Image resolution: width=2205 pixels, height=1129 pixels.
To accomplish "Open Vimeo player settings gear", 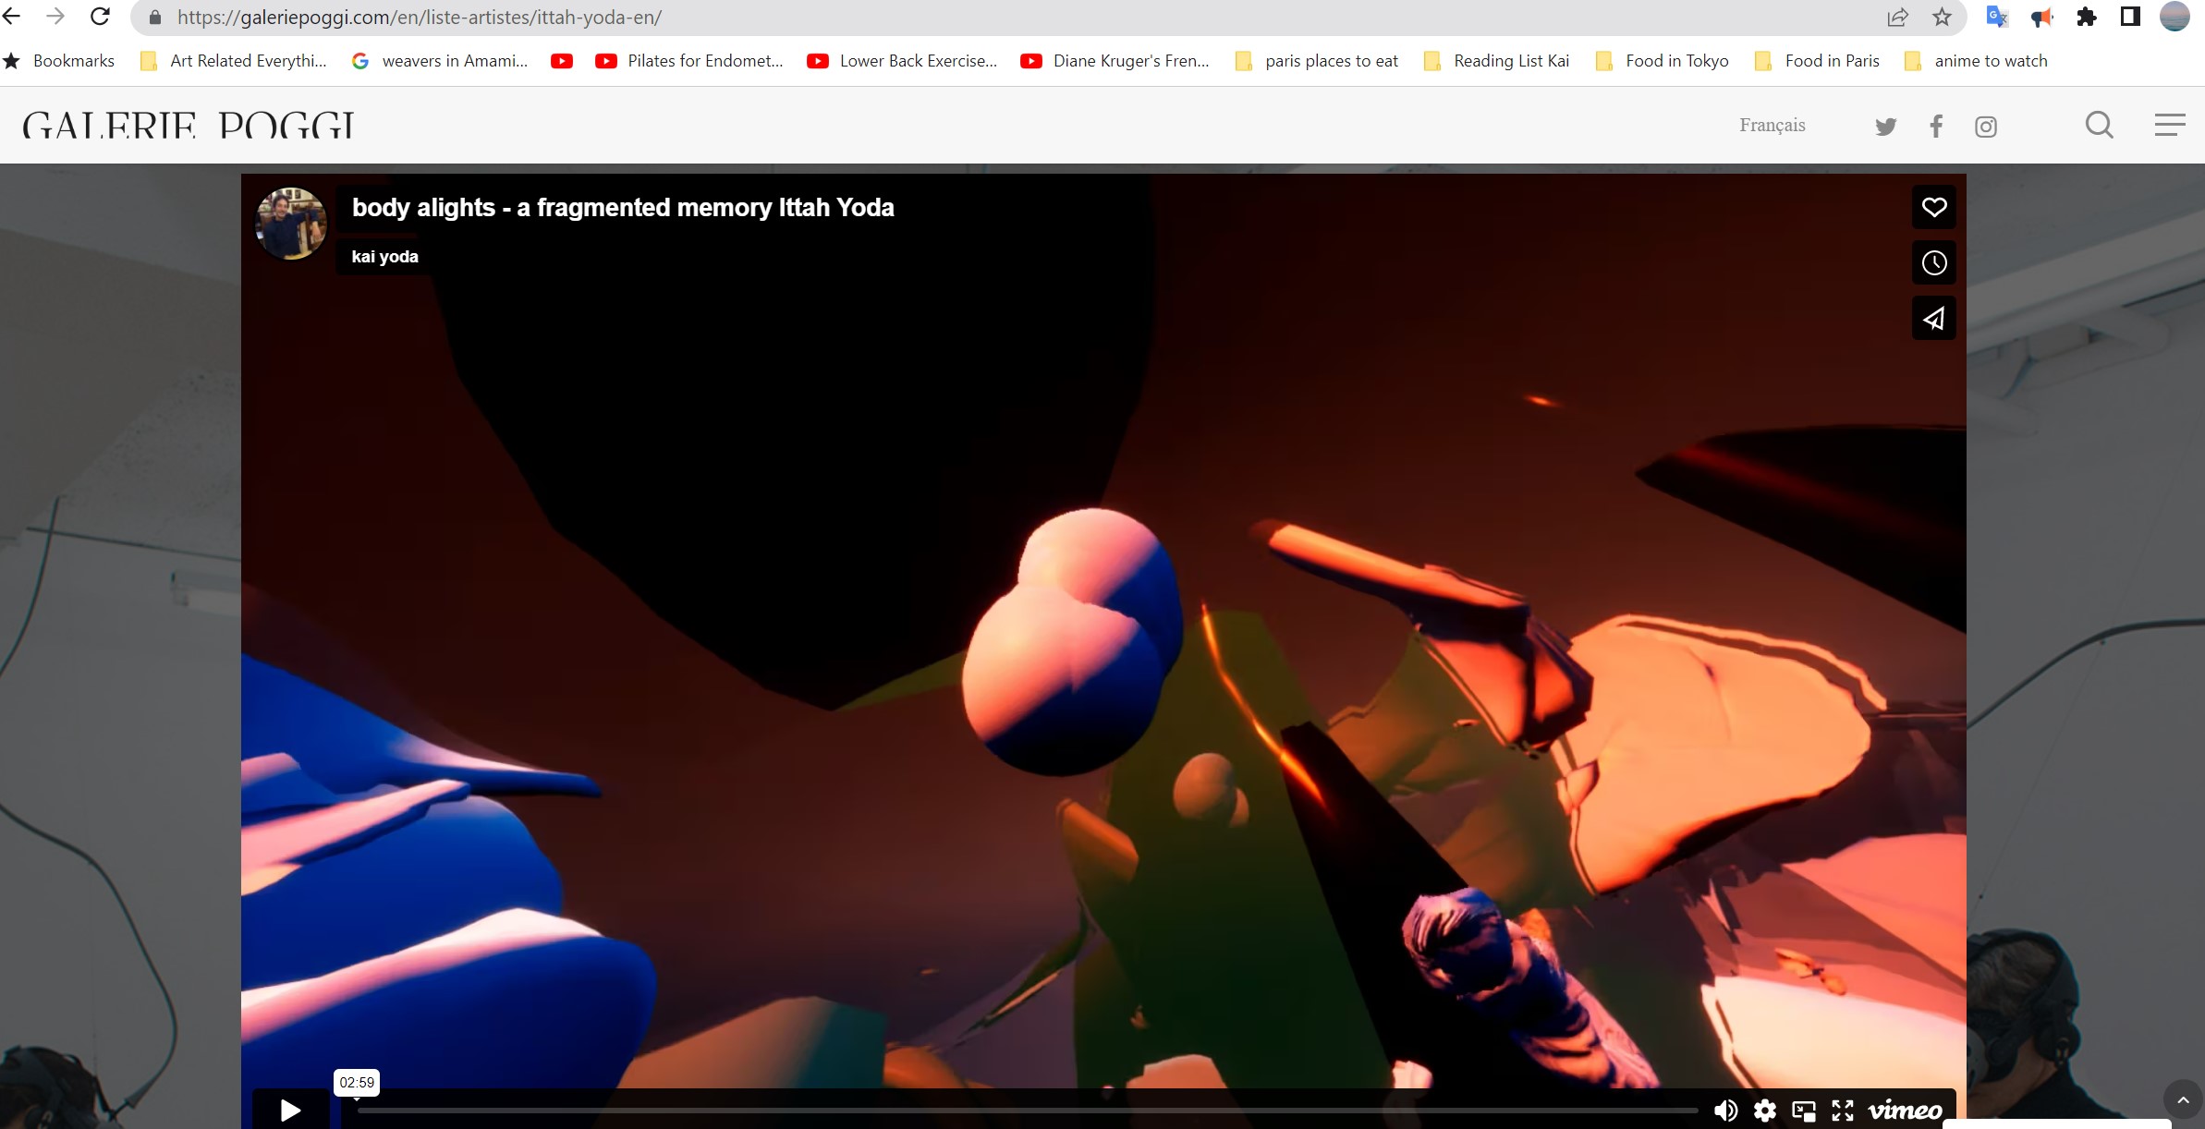I will coord(1765,1110).
